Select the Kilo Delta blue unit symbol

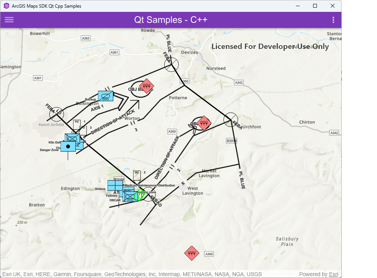coord(72,138)
